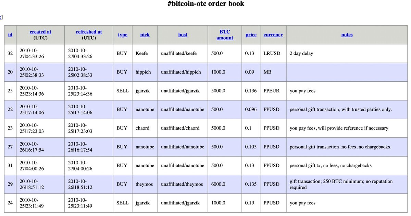Sort the orders by price
411x216 pixels.
(251, 35)
